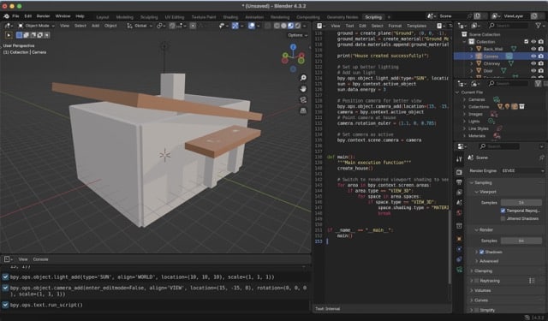Open the viewport Select menu
548x321 pixels.
(80, 26)
